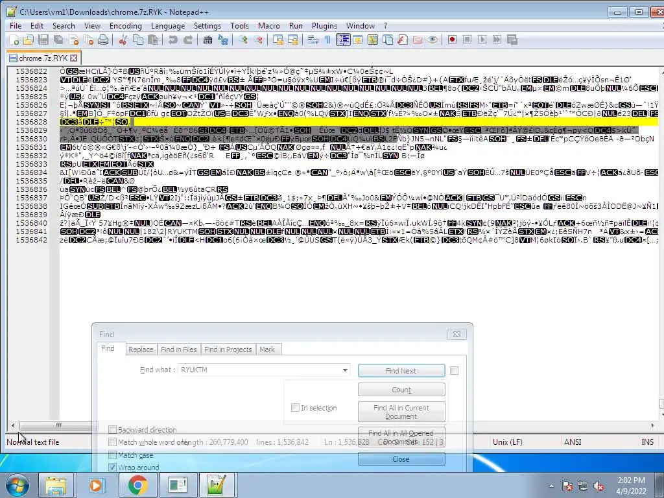Click Find All in Current Document
The height and width of the screenshot is (498, 664).
click(401, 412)
